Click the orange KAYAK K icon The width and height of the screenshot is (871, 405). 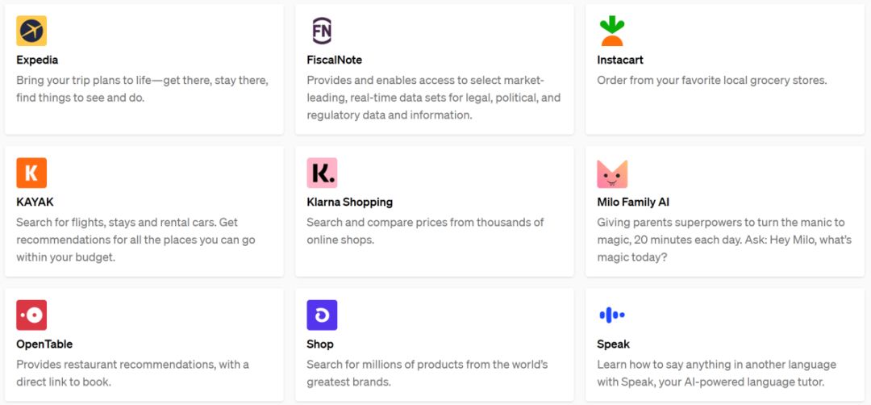(31, 173)
